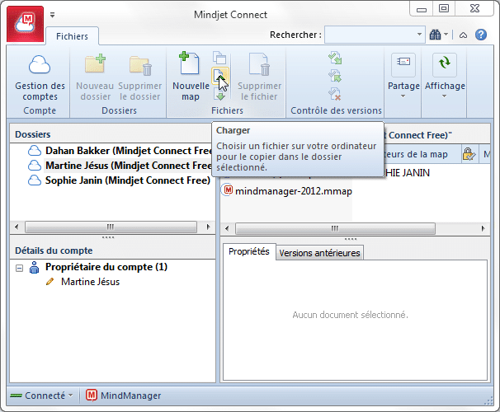Click the cancel check-out icon with red X
500x412 pixels.
[x=335, y=94]
